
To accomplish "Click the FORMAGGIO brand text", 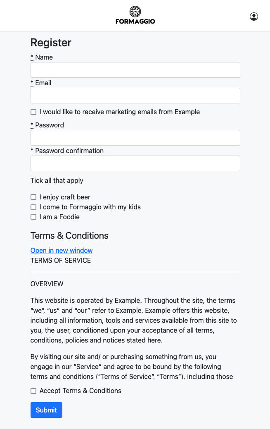I will 135,22.
